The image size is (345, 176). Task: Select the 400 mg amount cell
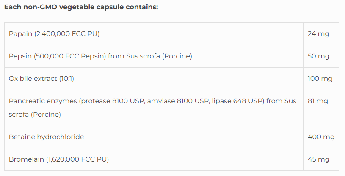[x=321, y=137]
